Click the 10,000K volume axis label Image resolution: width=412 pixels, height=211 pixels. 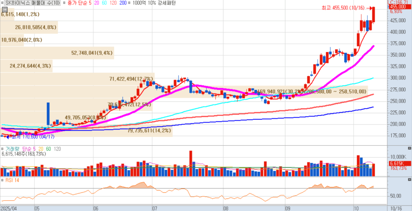398,157
